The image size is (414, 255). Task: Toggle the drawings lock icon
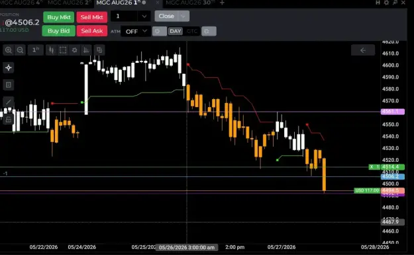[x=9, y=120]
